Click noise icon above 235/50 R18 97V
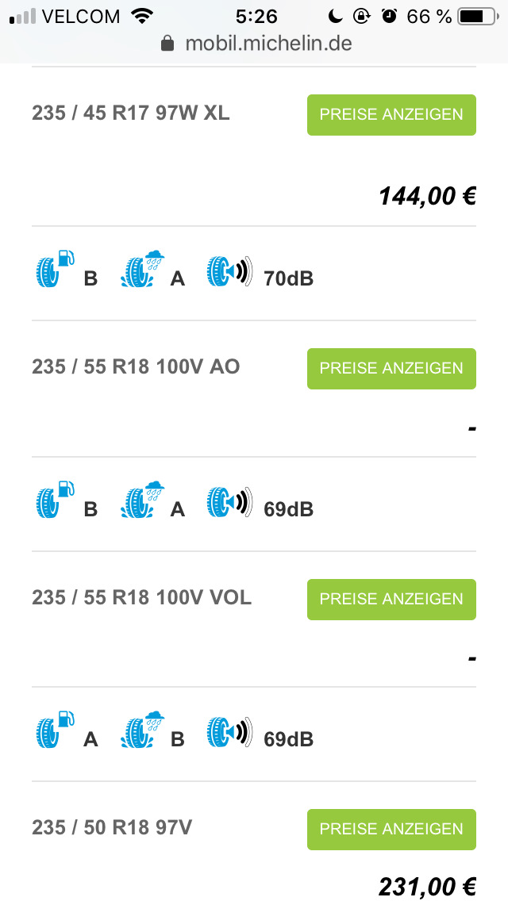Viewport: 508px width, 901px height. point(229,730)
